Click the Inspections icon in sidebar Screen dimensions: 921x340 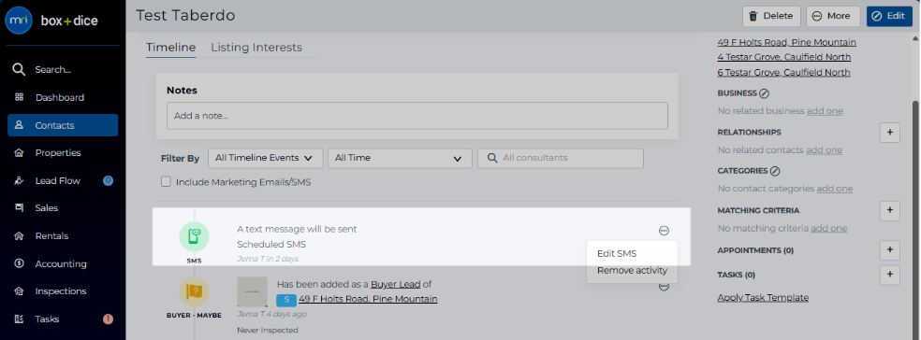pos(19,291)
